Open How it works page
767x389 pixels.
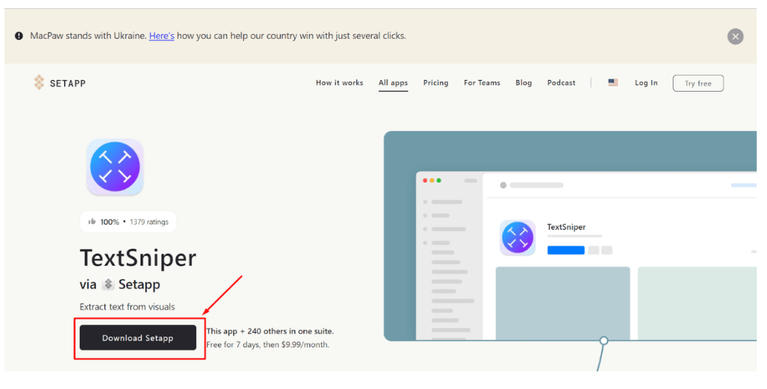(339, 83)
